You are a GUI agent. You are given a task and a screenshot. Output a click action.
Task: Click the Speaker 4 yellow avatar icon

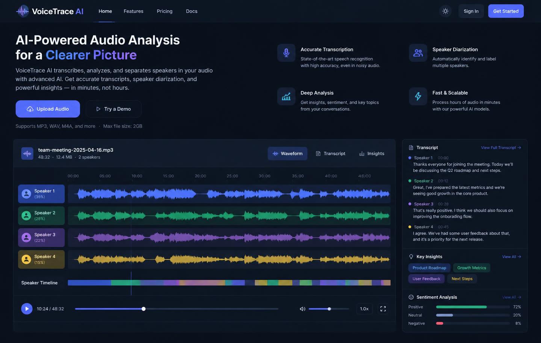[x=26, y=259]
